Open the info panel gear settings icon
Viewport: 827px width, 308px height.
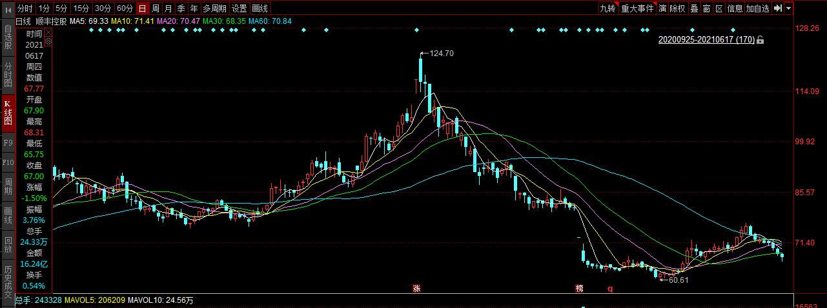click(x=47, y=41)
